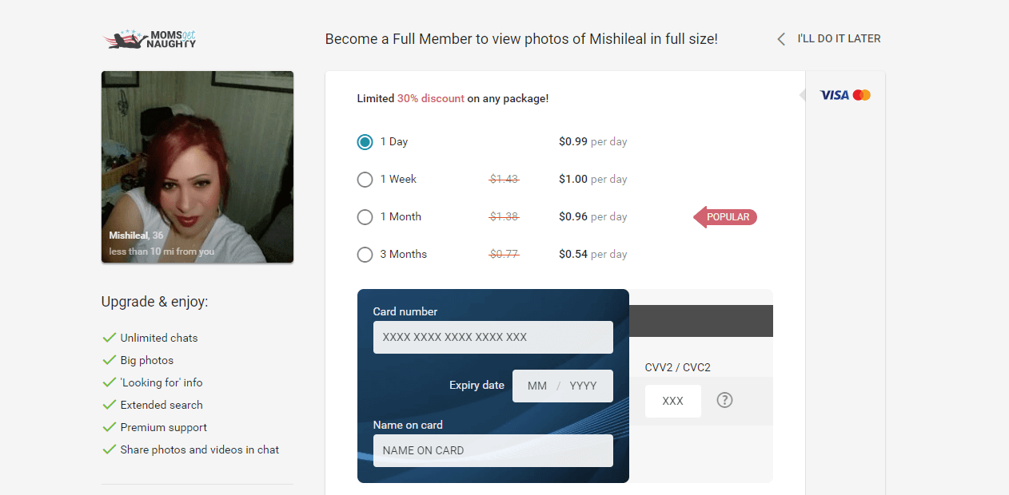Image resolution: width=1009 pixels, height=495 pixels.
Task: Click the Moms Get Naughty logo
Action: click(x=150, y=39)
